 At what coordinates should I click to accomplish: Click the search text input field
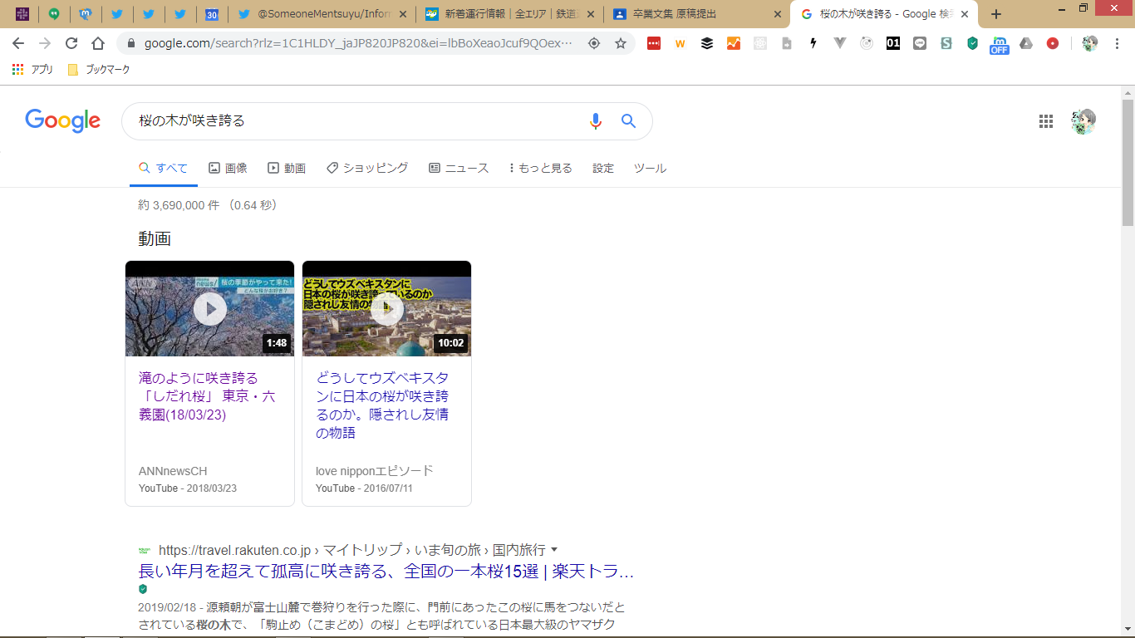point(349,121)
